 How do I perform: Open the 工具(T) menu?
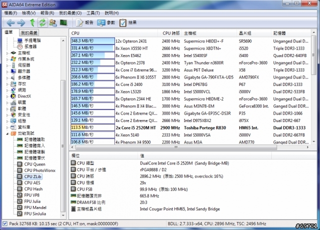(x=93, y=13)
